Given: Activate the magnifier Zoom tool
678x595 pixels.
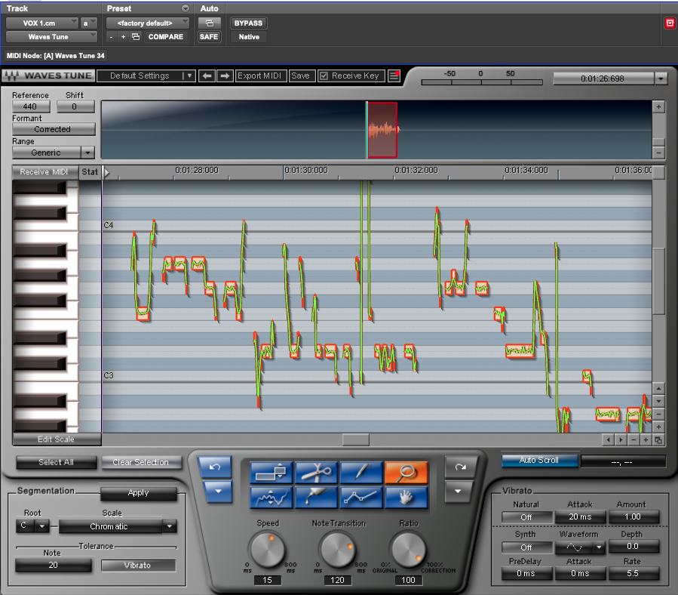Looking at the screenshot, I should [x=406, y=472].
